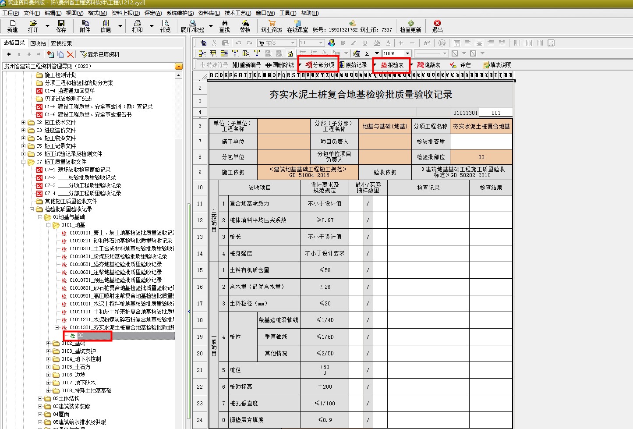
Task: Collapse the 0101_地基 folder
Action: (x=49, y=225)
